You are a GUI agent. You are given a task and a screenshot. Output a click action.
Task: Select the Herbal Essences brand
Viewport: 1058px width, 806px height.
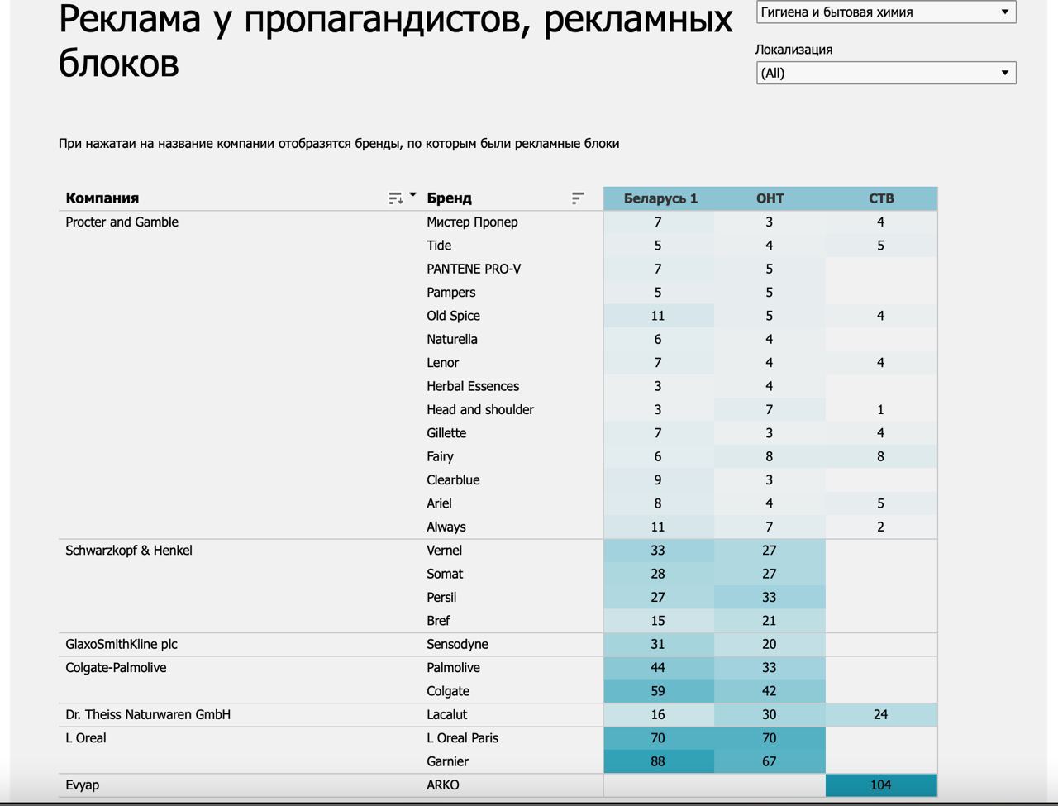(473, 386)
